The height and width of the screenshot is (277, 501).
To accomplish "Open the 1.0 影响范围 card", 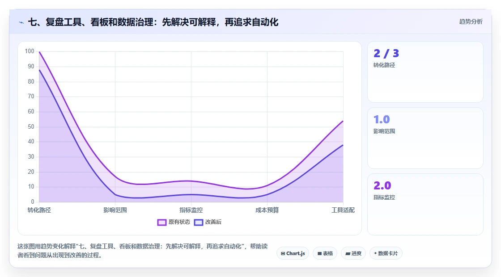I will (425, 138).
